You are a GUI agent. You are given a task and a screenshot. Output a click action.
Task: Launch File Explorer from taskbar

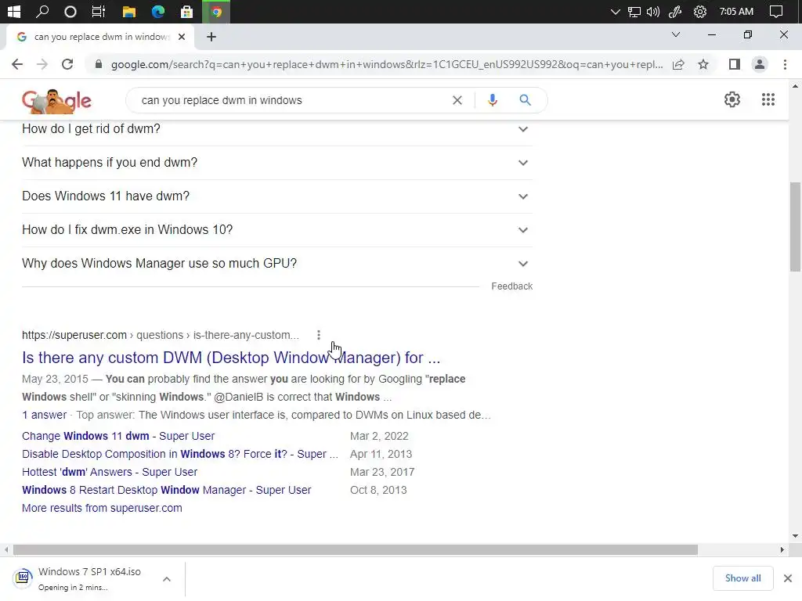pos(129,11)
